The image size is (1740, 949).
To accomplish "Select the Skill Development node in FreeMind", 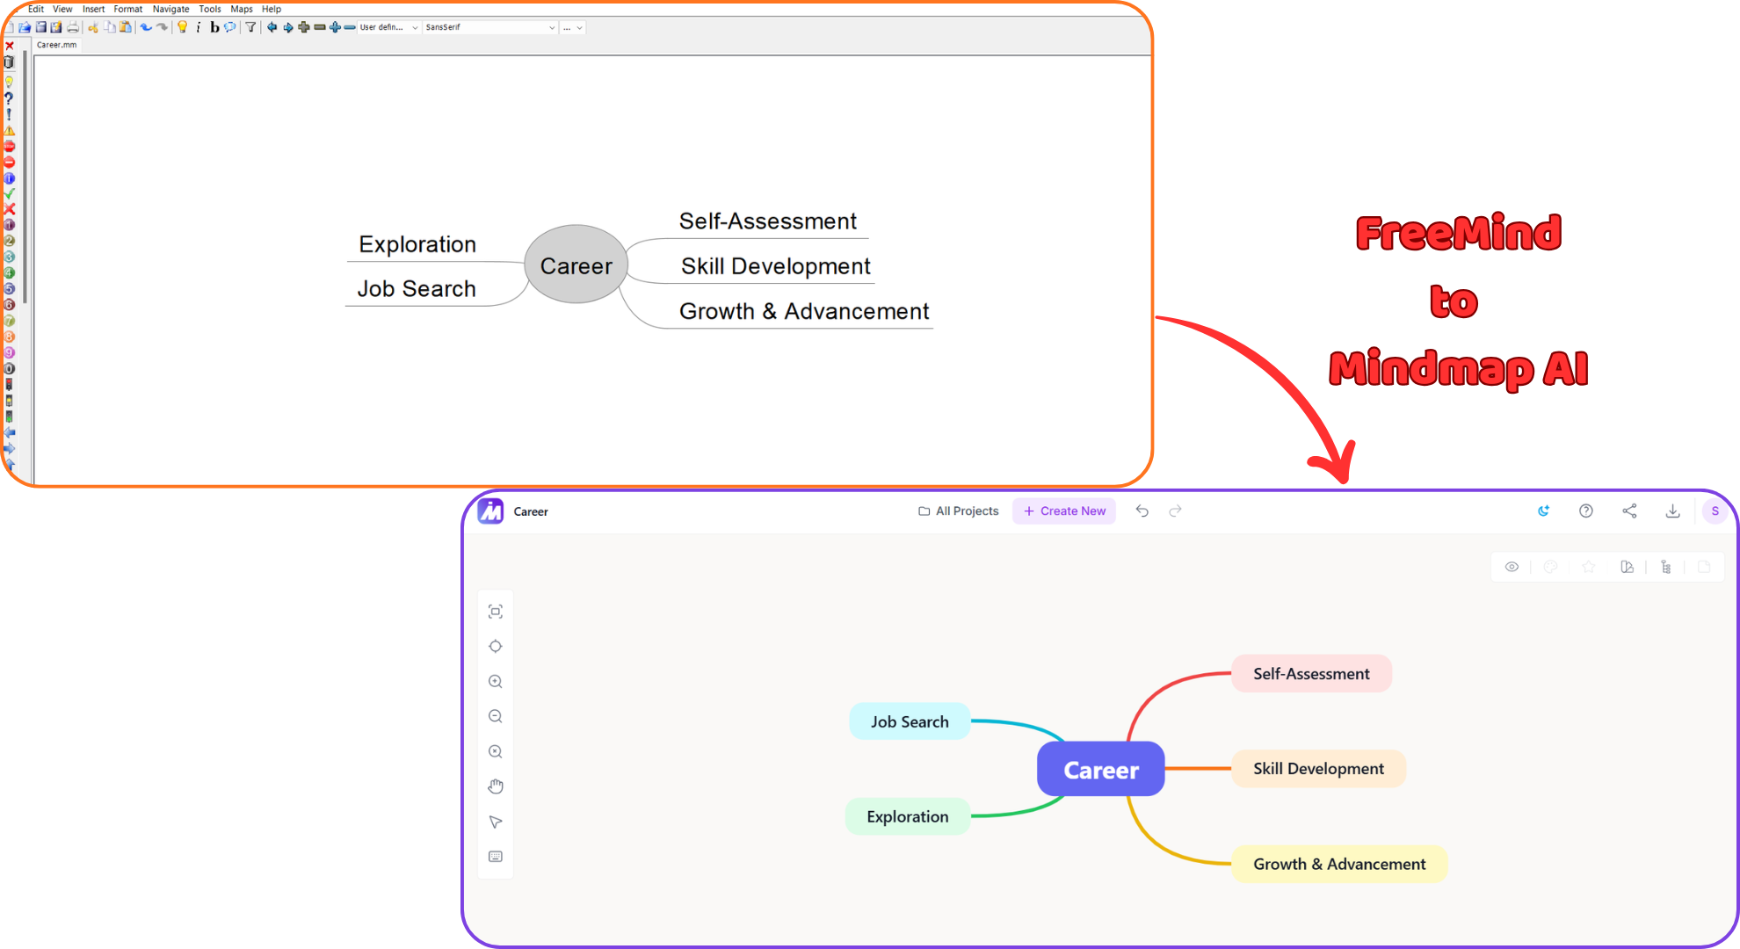I will (x=776, y=266).
